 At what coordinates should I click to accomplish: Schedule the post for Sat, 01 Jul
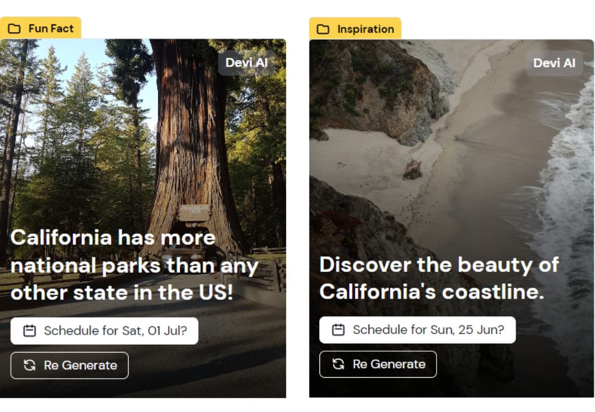point(104,331)
